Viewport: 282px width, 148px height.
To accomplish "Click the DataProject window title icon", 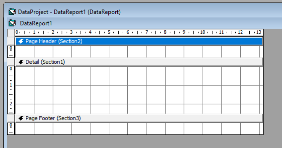I will (12, 12).
